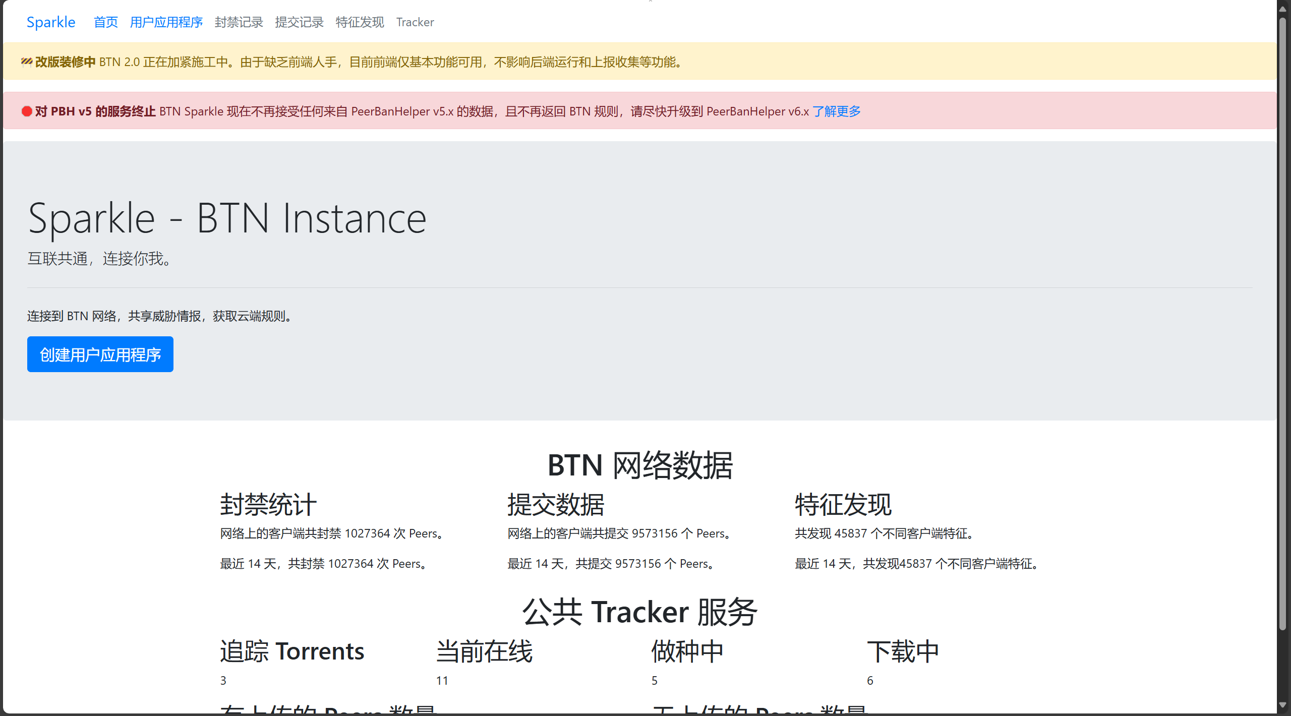Click the 公共 Tracker 服务 heading

coord(640,612)
